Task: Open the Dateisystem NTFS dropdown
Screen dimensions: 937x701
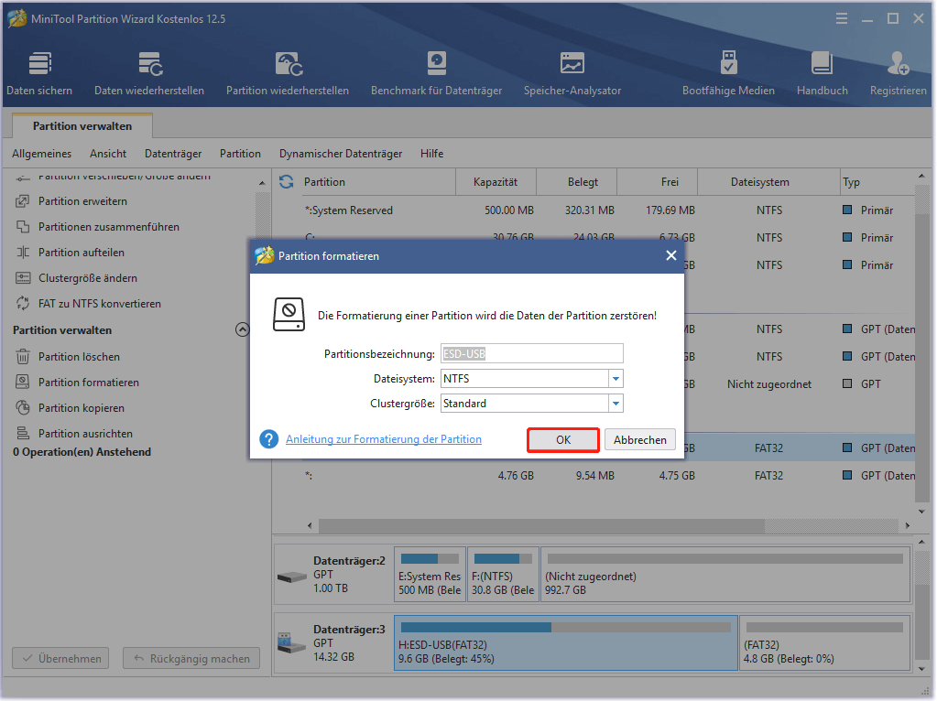Action: (616, 379)
